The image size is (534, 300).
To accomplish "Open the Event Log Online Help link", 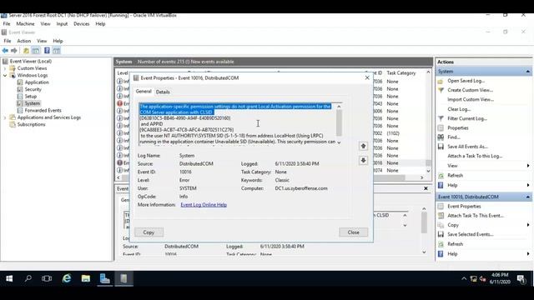I will (x=204, y=205).
